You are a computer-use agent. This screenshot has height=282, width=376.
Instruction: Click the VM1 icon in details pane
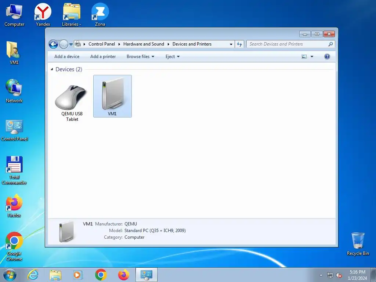tap(66, 231)
